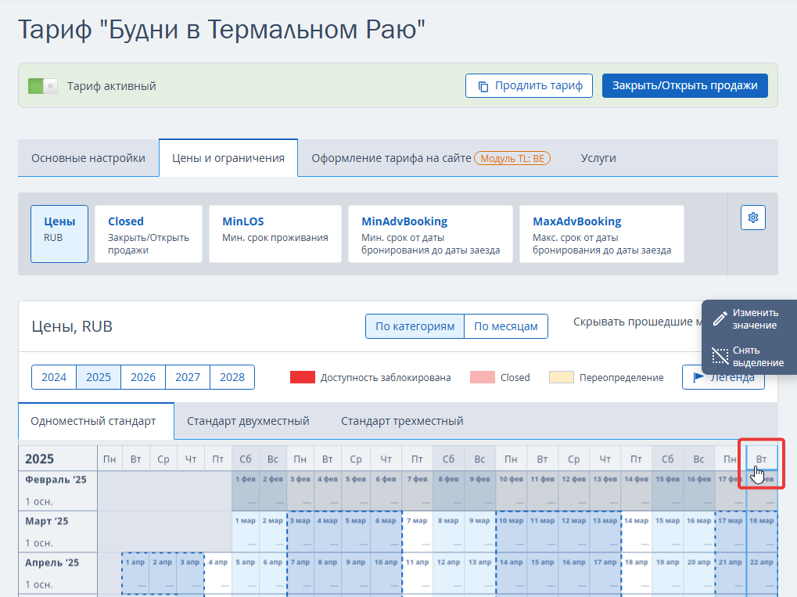Select Стандарт двухместный room tab
Viewport: 797px width, 597px height.
(x=248, y=421)
